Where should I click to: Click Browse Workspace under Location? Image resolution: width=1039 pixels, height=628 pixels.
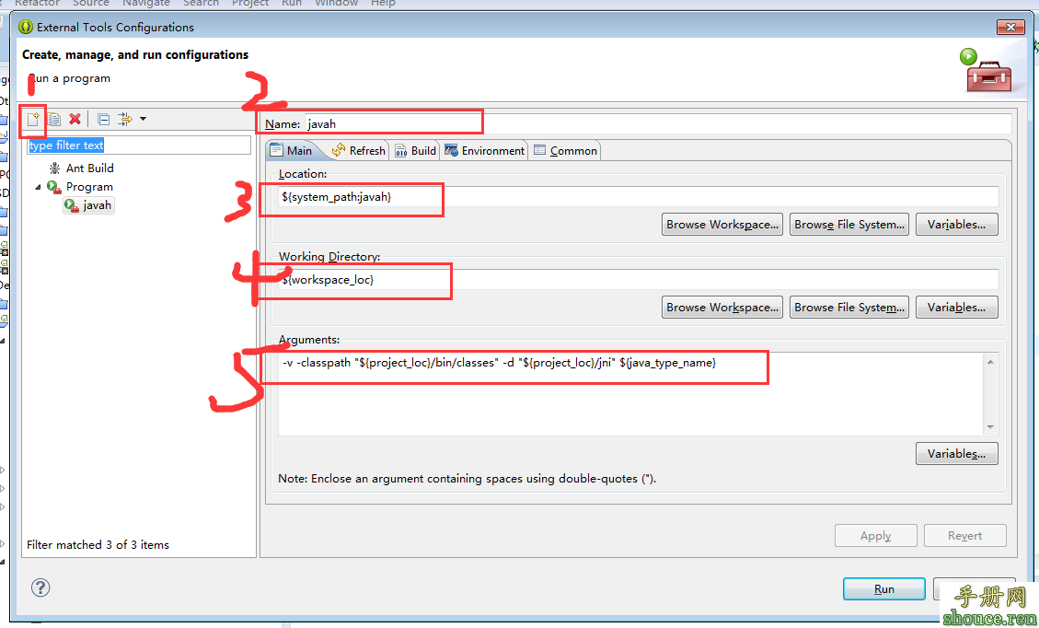[722, 225]
